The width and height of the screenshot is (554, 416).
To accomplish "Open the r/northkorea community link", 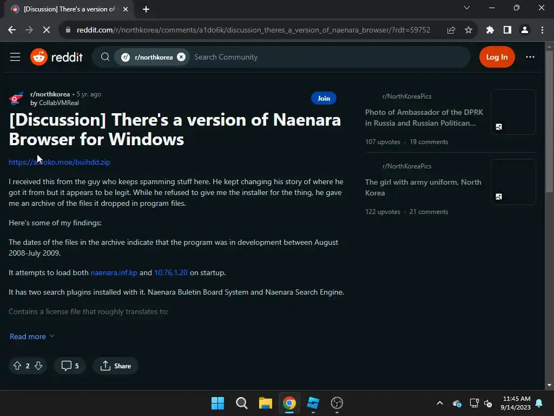I will coord(50,94).
